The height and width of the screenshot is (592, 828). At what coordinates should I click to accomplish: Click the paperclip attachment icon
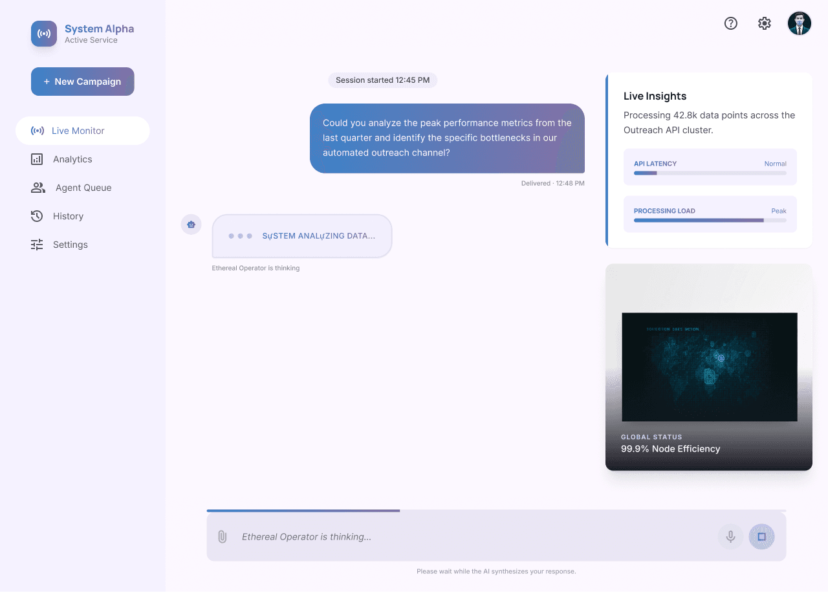[x=223, y=537]
